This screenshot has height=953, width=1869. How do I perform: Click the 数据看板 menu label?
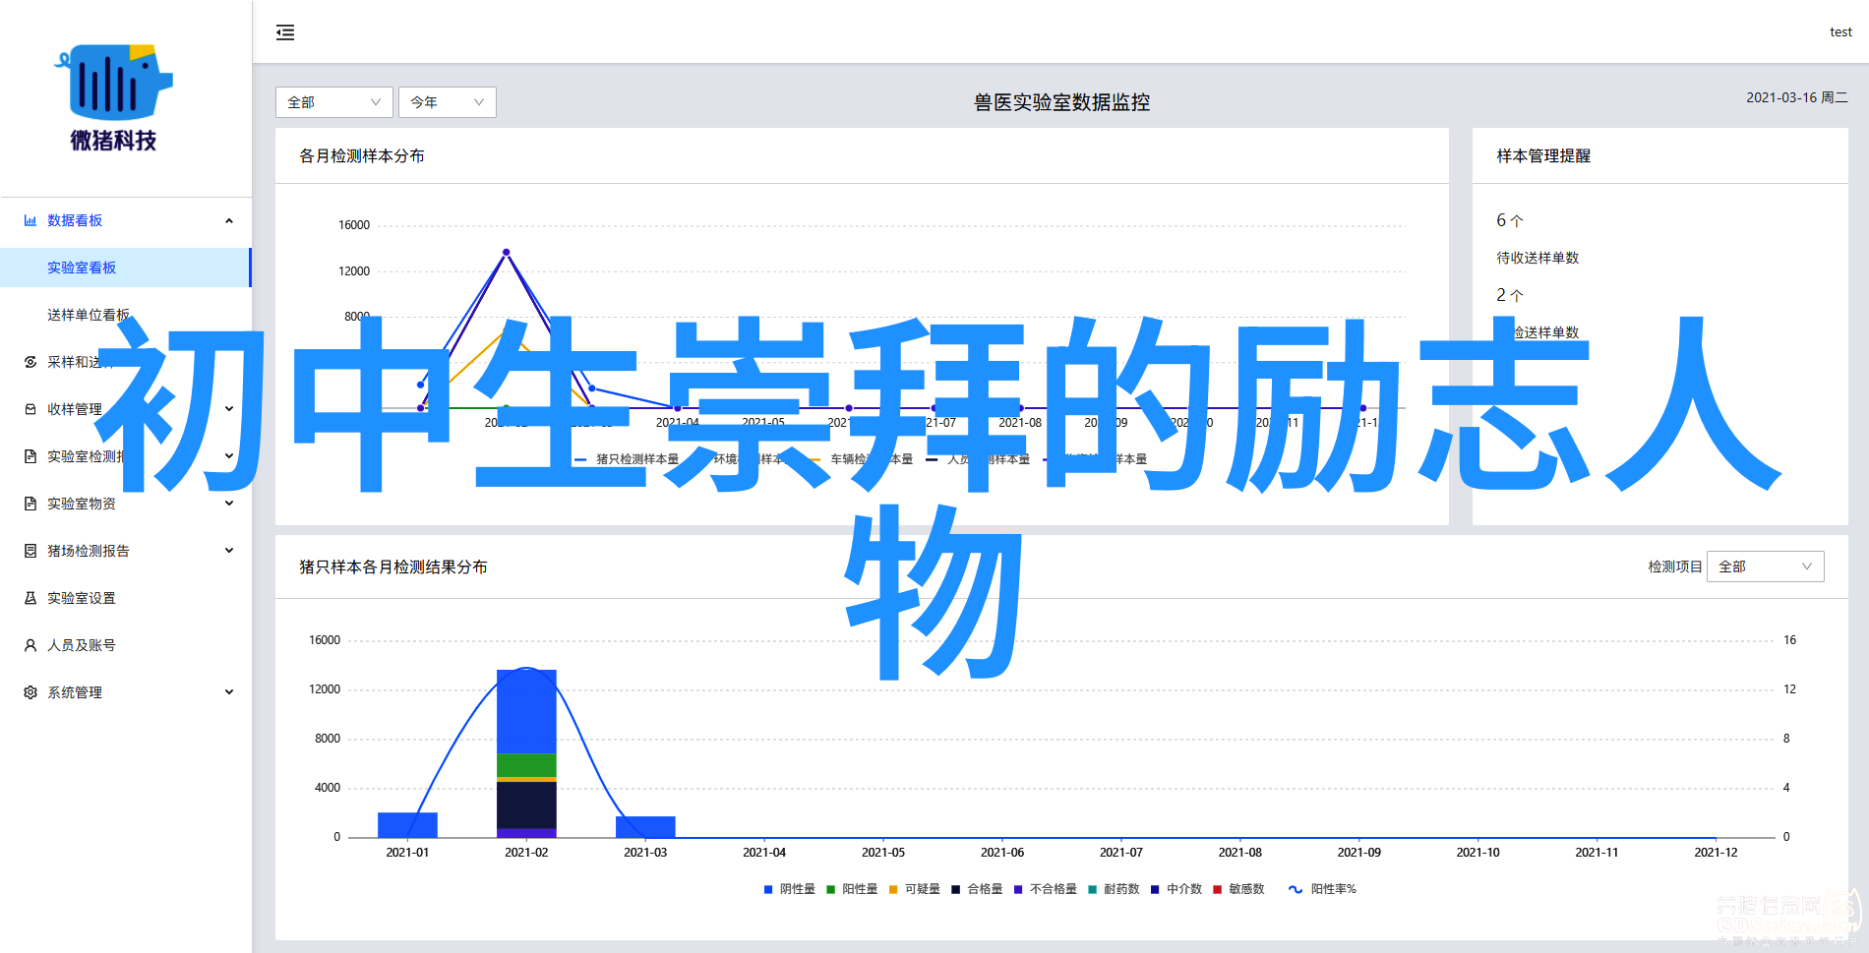tap(75, 220)
